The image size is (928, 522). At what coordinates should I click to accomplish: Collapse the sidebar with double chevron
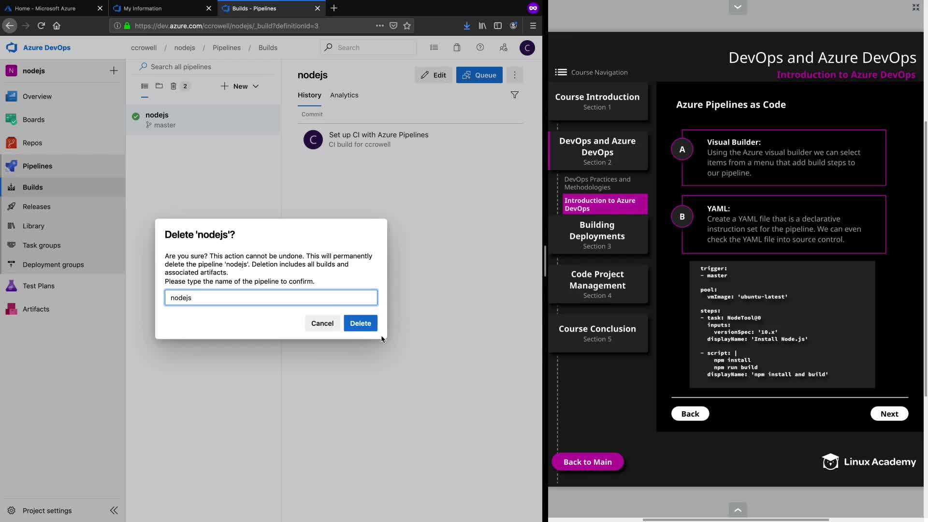[x=114, y=510]
